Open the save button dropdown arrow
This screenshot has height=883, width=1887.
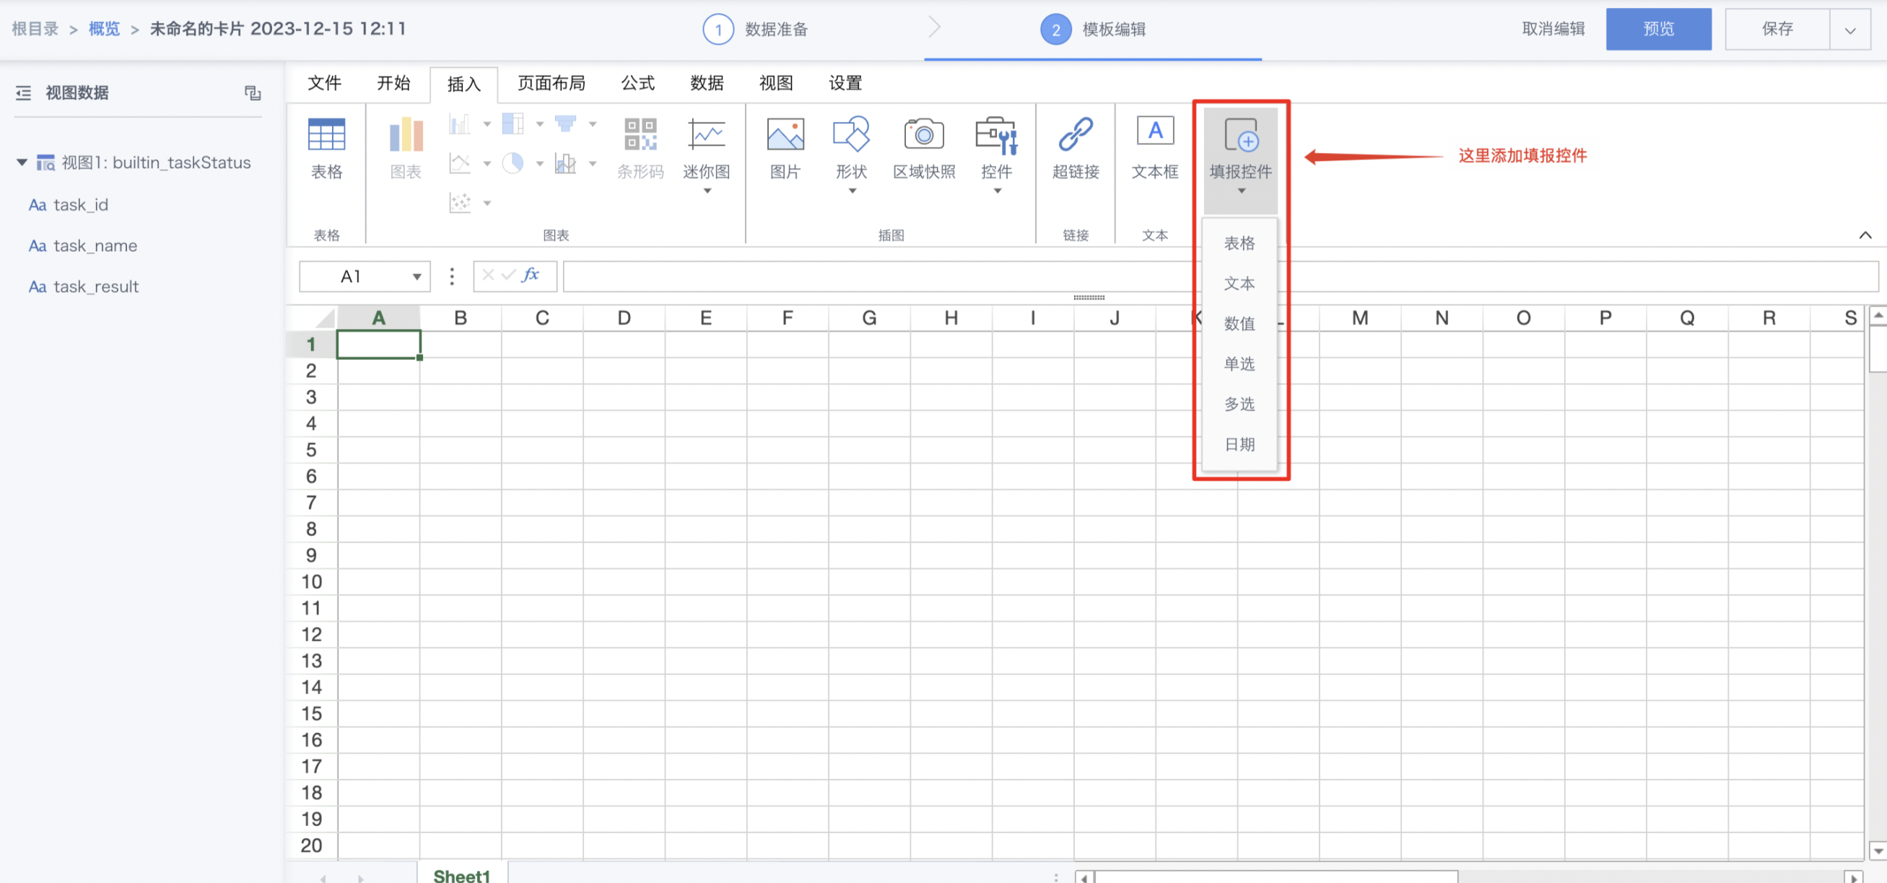[1850, 30]
